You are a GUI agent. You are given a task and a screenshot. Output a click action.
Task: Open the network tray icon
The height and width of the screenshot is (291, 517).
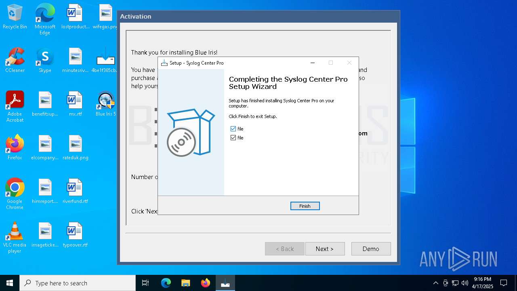coord(455,283)
